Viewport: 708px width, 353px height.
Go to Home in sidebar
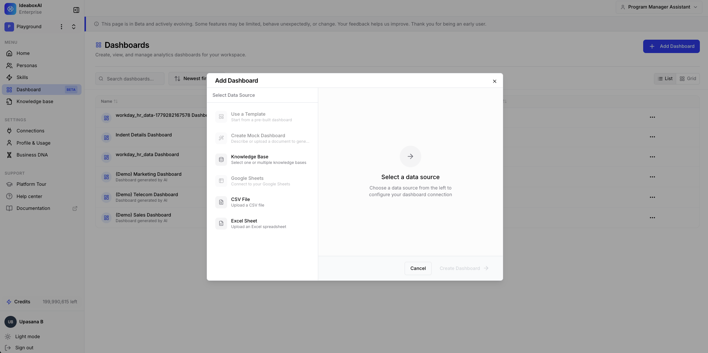coord(41,53)
